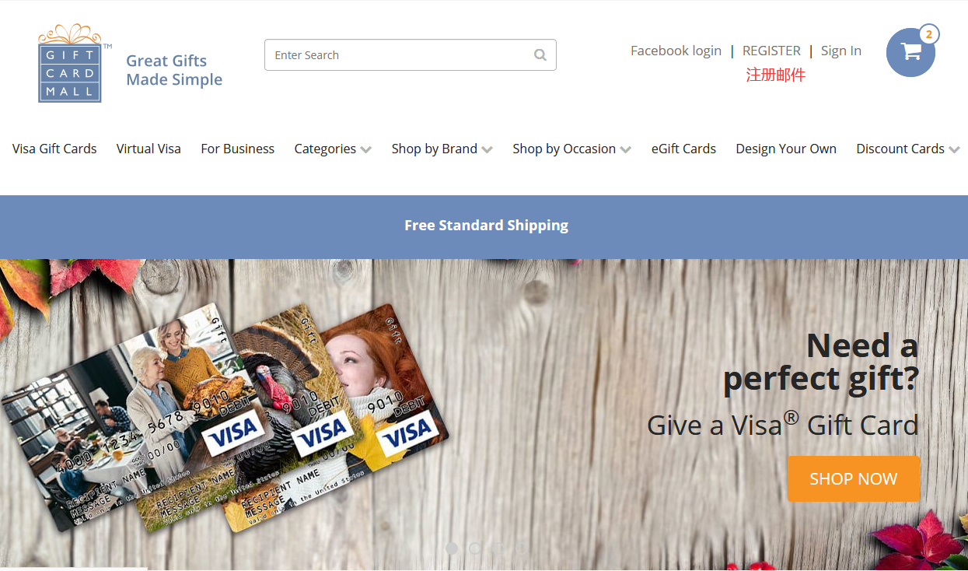
Task: Open the shopping cart icon
Action: pyautogui.click(x=910, y=52)
